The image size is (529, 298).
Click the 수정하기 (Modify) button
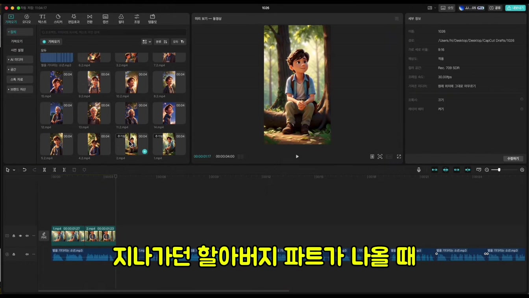coord(513,158)
